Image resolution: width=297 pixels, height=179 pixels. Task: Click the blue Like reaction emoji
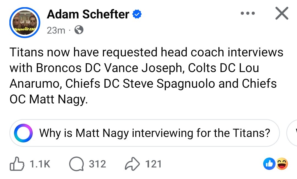coord(268,164)
